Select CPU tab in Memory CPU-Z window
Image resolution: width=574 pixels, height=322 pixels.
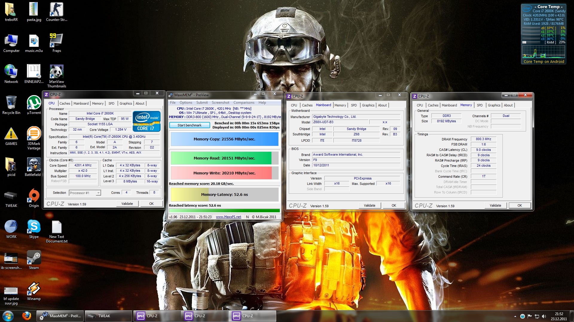(420, 105)
